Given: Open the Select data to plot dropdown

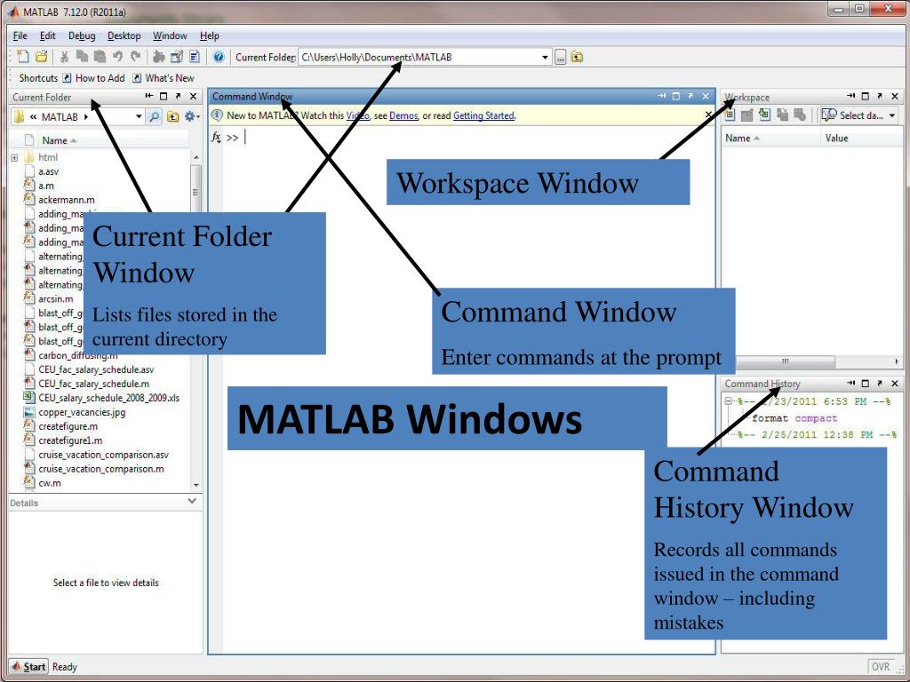Looking at the screenshot, I should click(892, 115).
